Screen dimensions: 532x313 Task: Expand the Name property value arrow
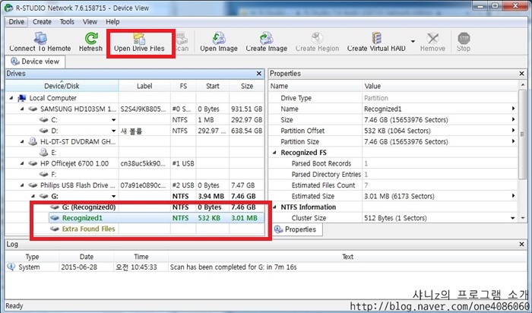click(513, 109)
